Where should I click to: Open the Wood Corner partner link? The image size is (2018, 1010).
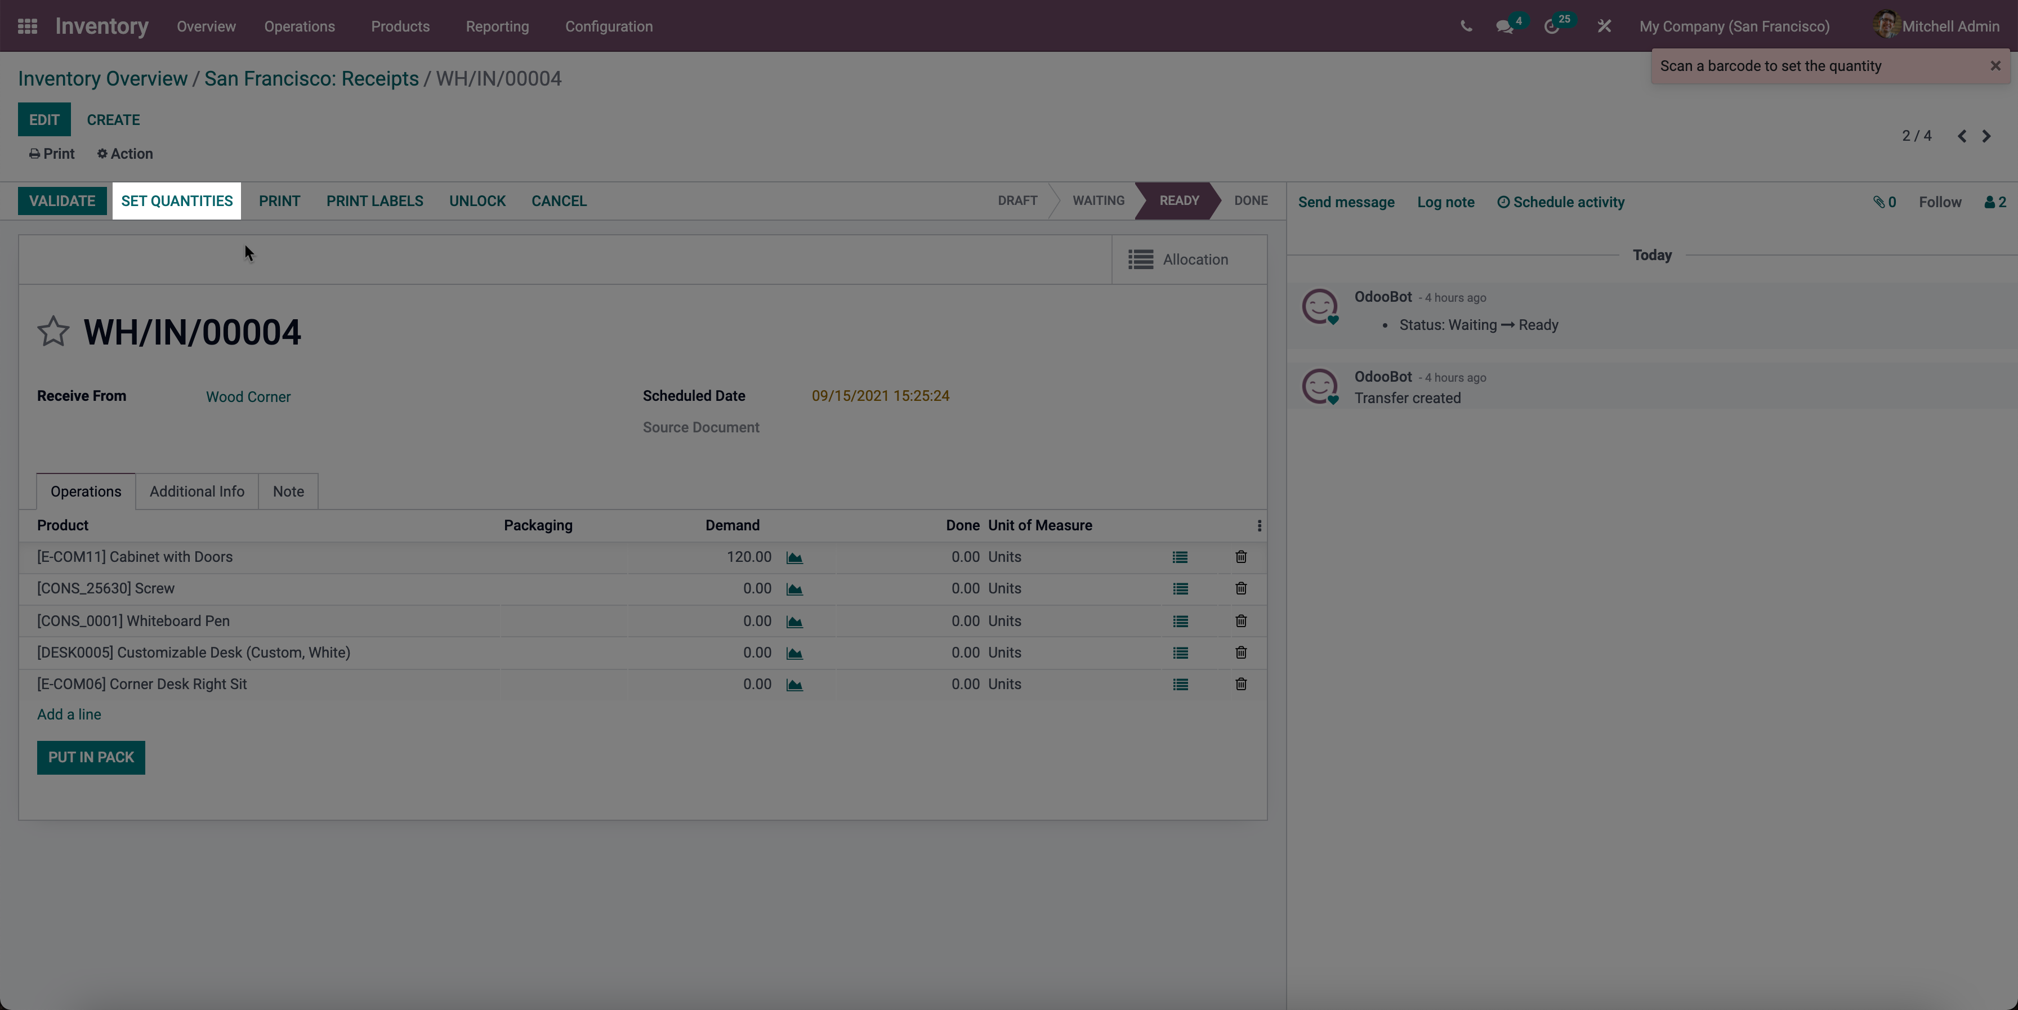(x=248, y=396)
